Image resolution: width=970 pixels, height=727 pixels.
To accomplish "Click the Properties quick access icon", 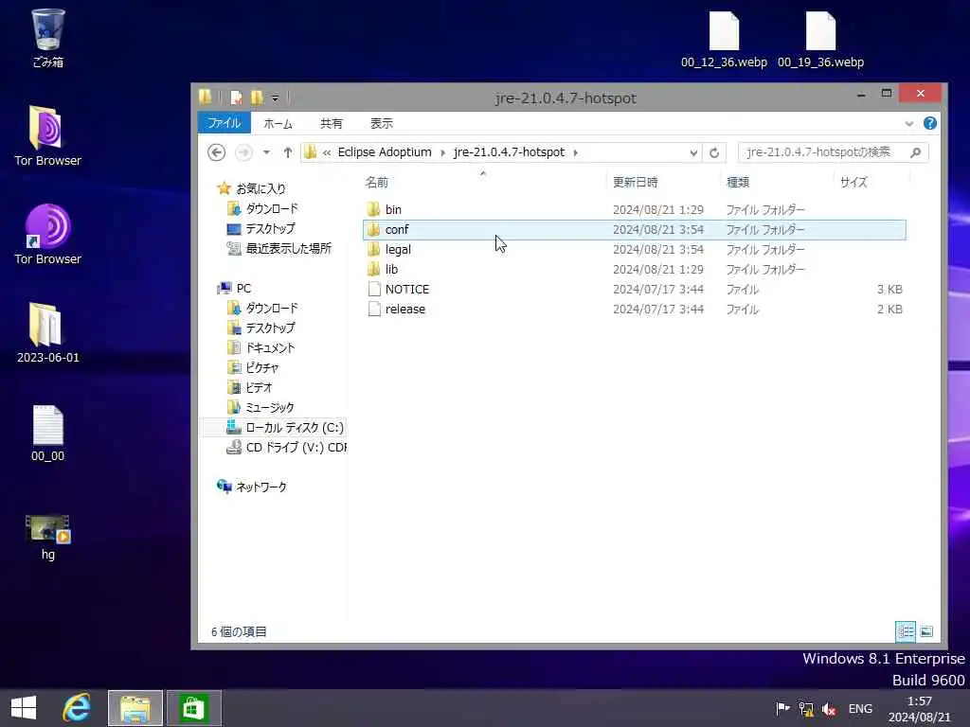I will [236, 98].
